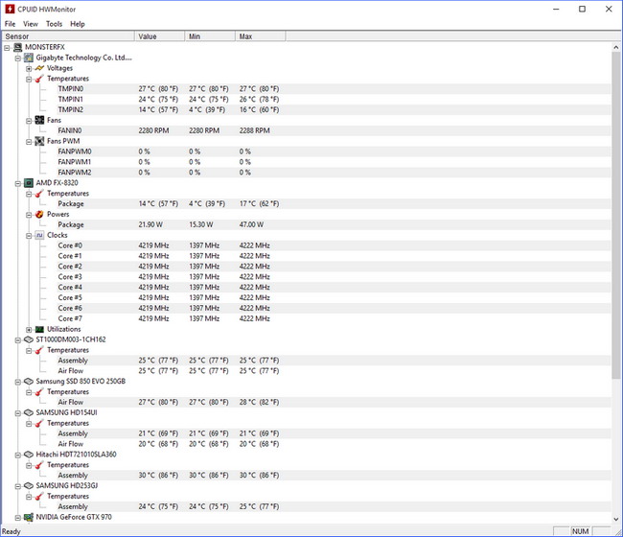Click the Fans PWM node icon
623x537 pixels.
coord(39,141)
